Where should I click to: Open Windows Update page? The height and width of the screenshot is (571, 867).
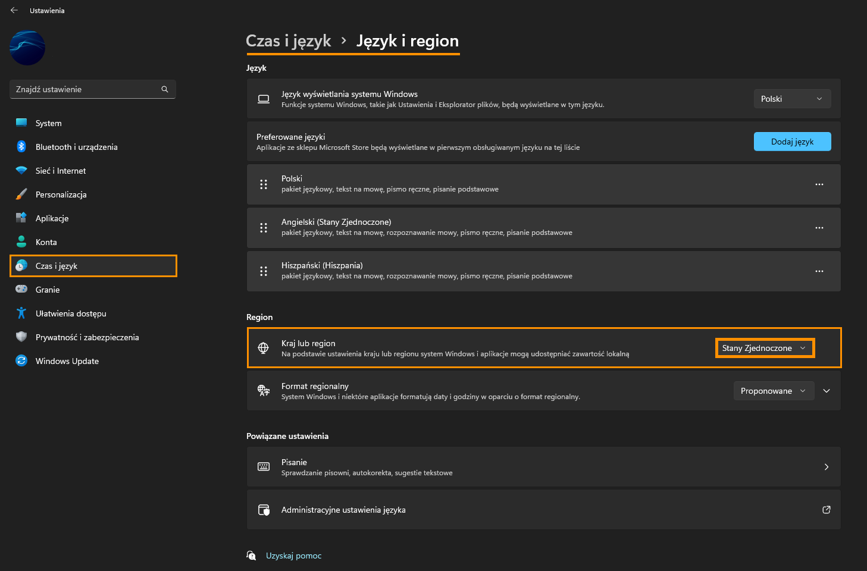point(93,361)
